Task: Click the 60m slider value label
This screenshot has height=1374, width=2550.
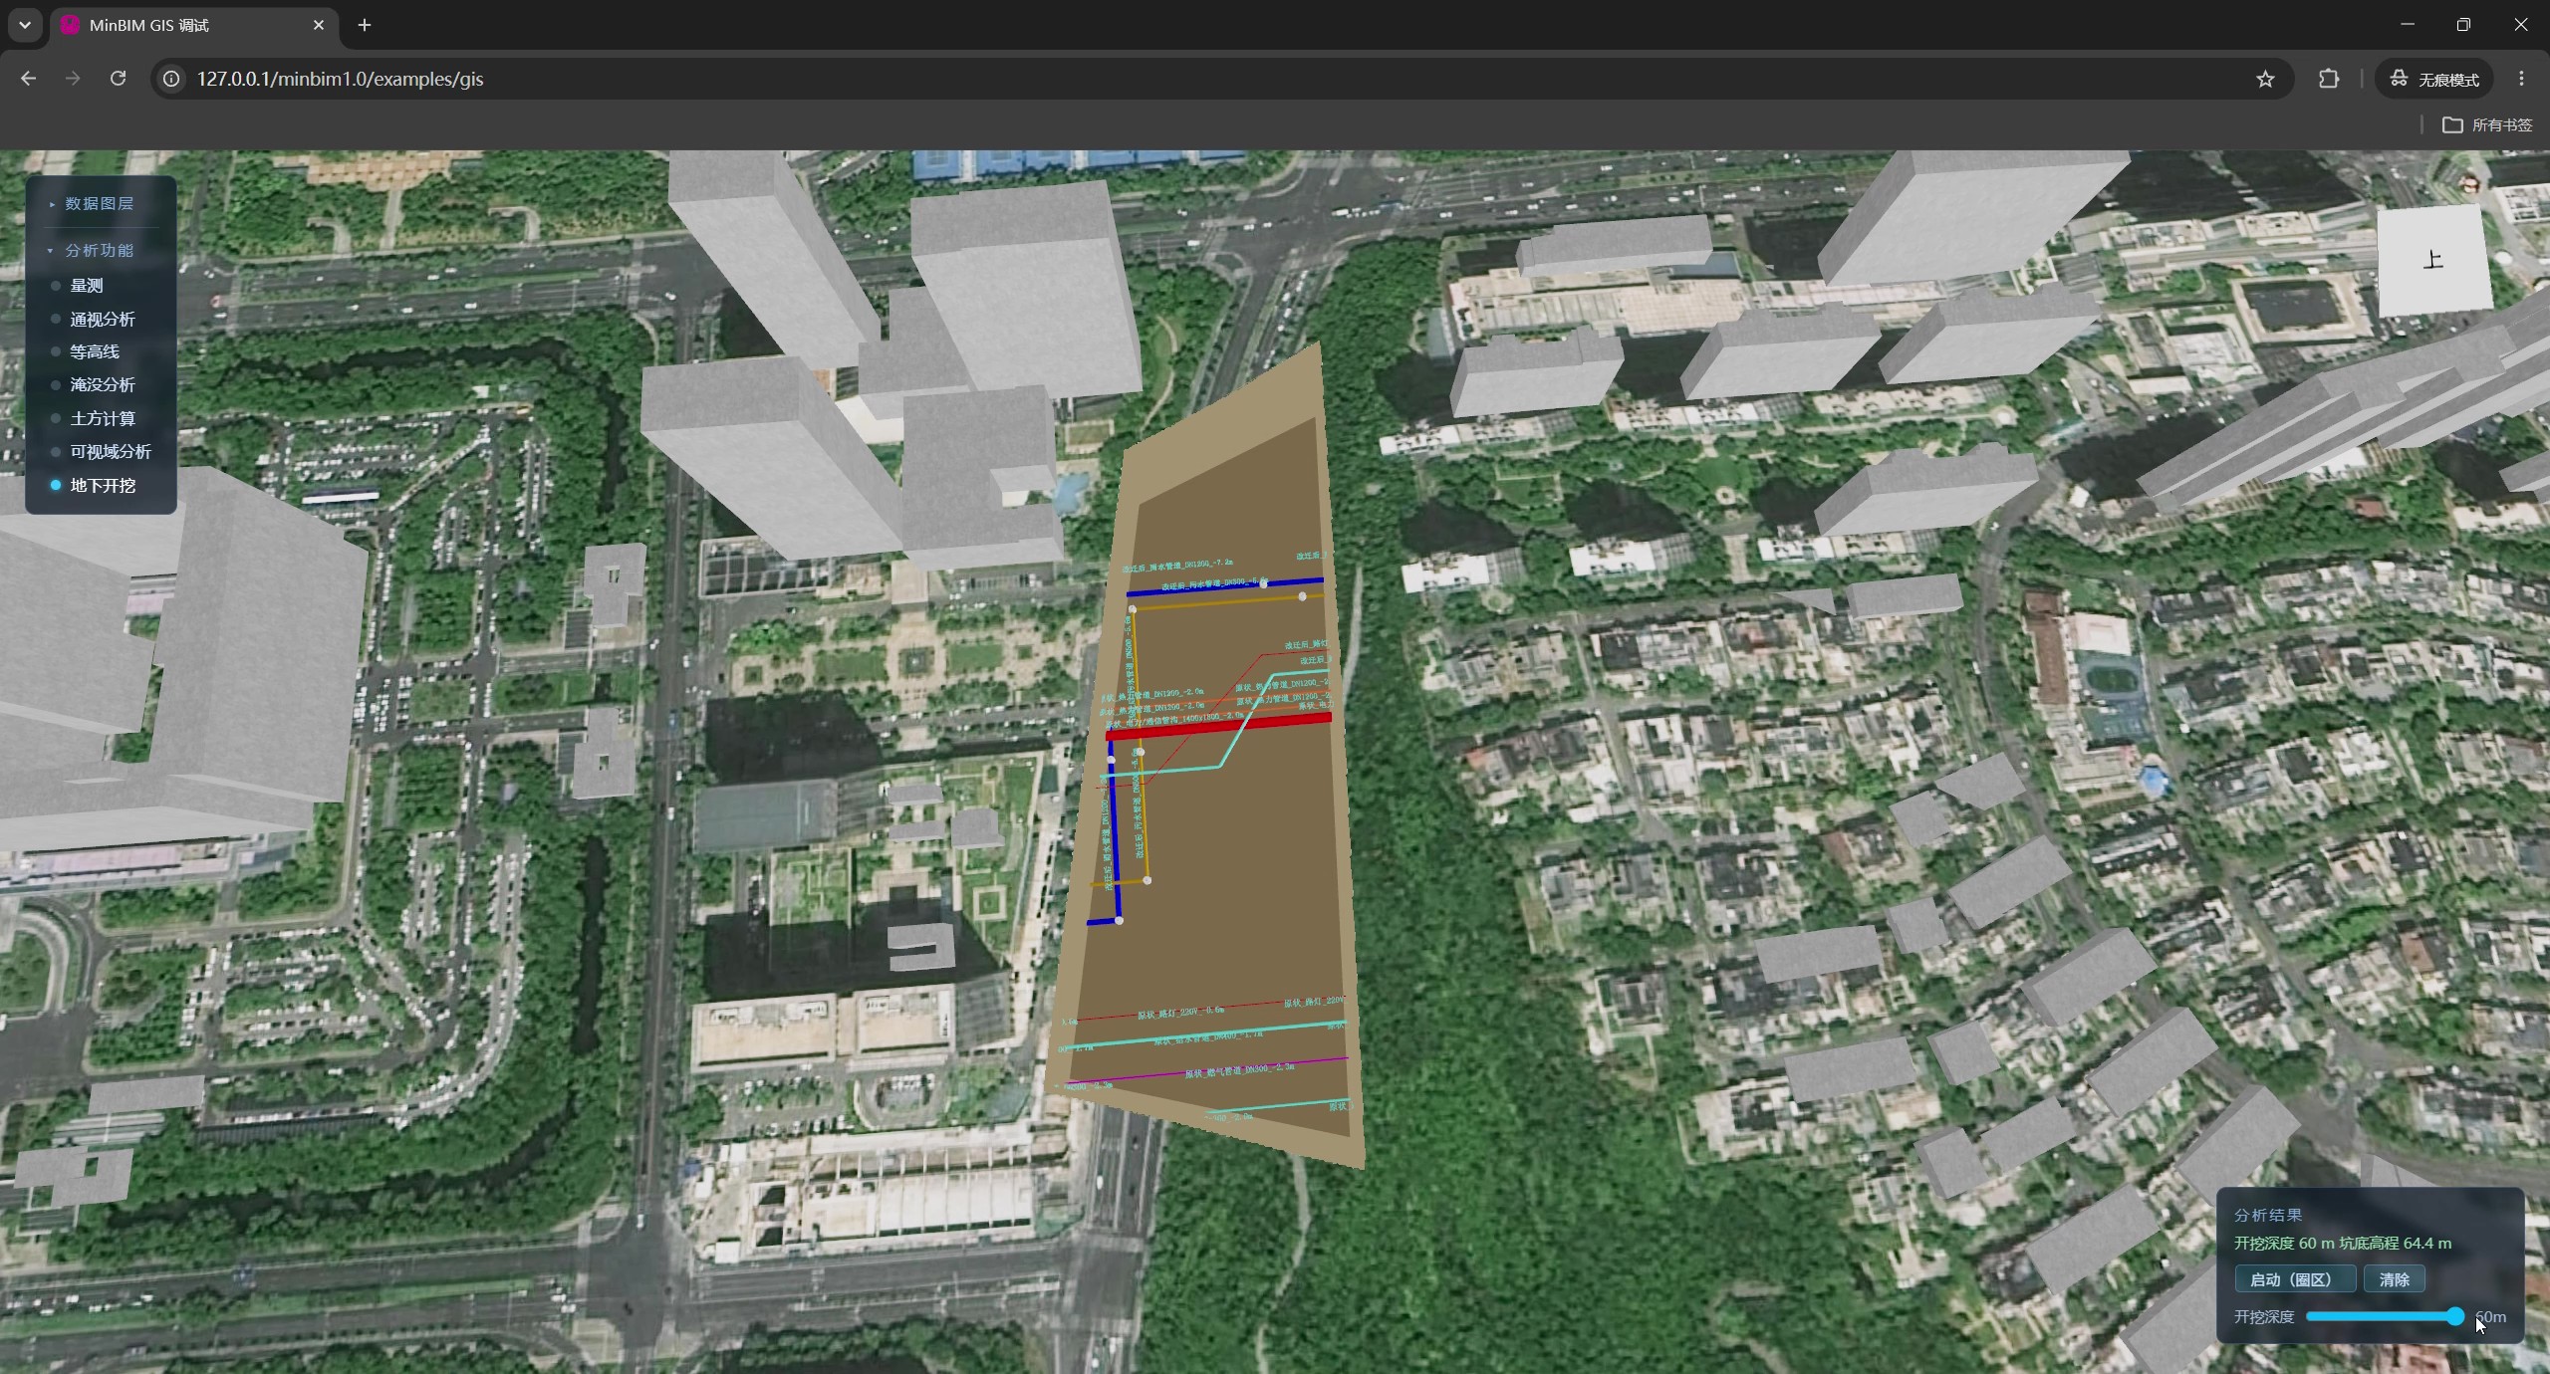Action: pos(2491,1316)
